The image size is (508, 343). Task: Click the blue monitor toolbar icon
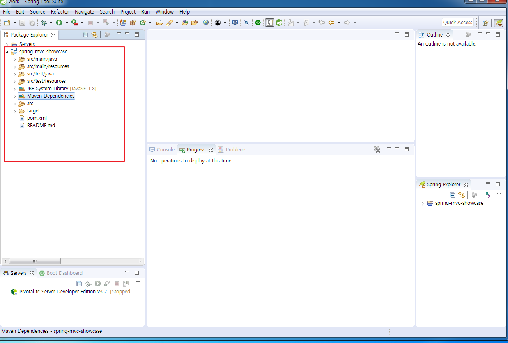click(x=235, y=23)
